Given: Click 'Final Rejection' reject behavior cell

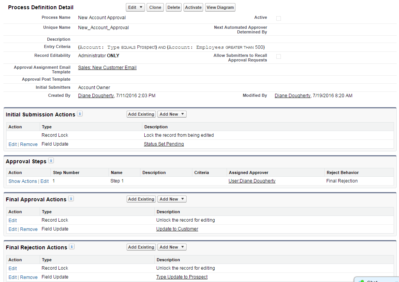Looking at the screenshot, I should pos(342,181).
